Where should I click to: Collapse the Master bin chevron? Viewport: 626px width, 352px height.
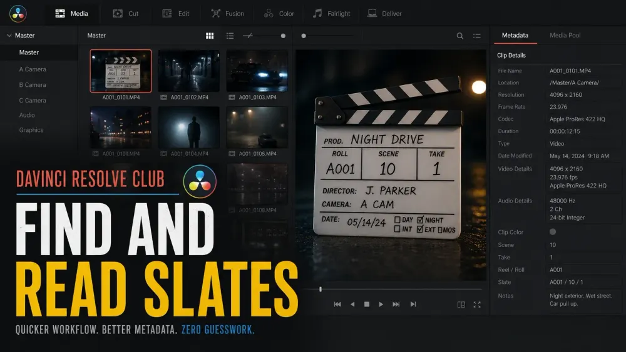(x=9, y=36)
